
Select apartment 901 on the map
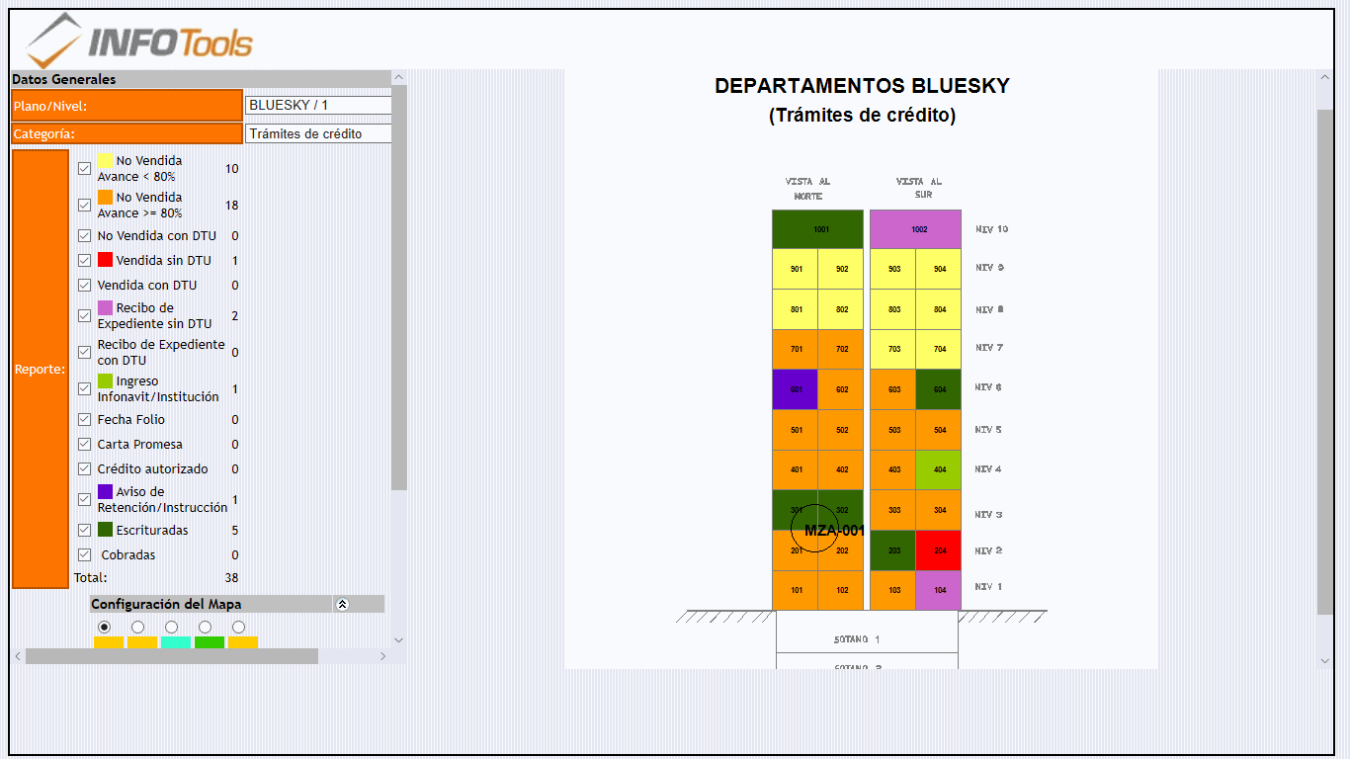[795, 269]
